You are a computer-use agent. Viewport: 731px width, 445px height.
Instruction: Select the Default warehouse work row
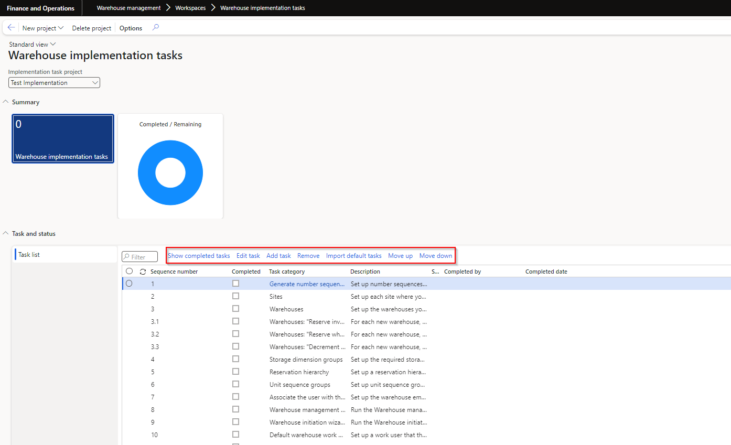click(x=426, y=435)
